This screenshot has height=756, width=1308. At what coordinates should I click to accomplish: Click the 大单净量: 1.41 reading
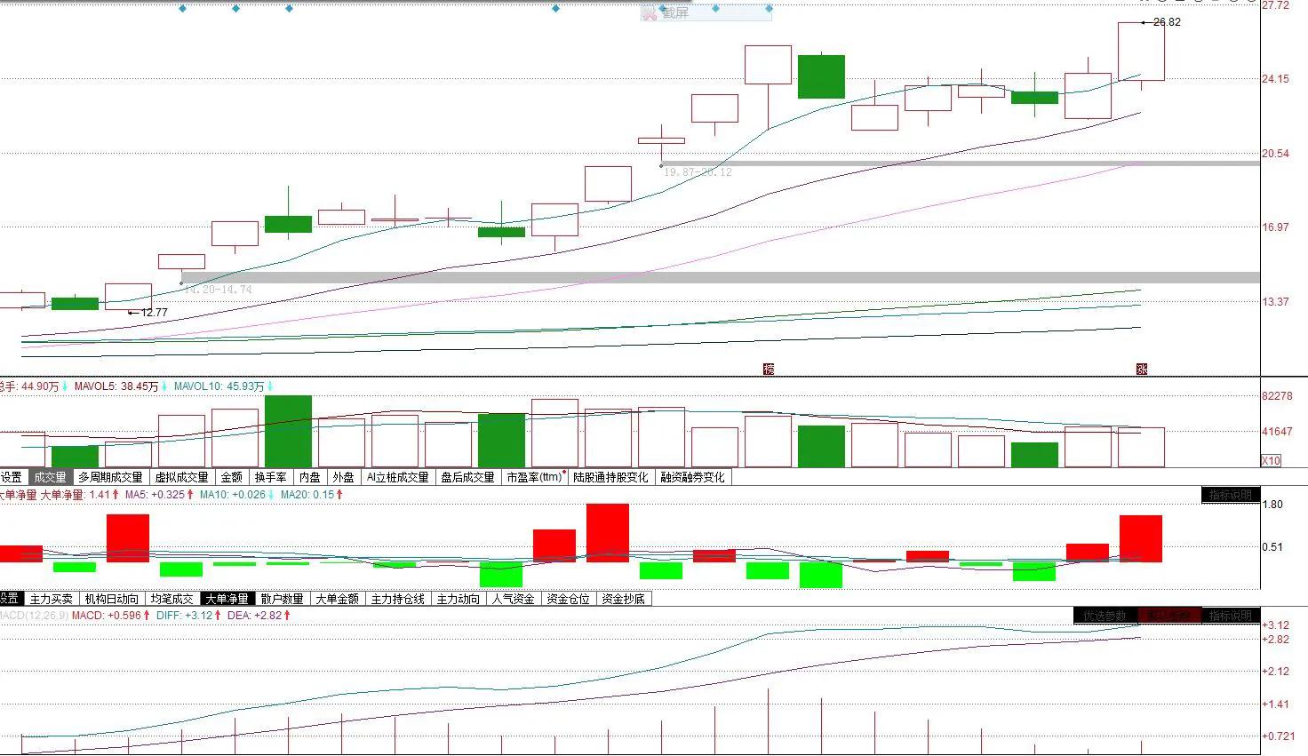click(75, 495)
